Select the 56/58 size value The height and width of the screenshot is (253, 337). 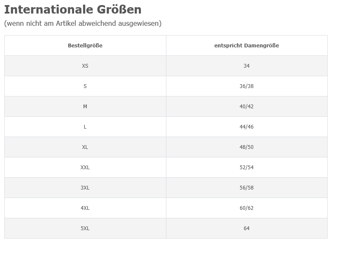[246, 188]
